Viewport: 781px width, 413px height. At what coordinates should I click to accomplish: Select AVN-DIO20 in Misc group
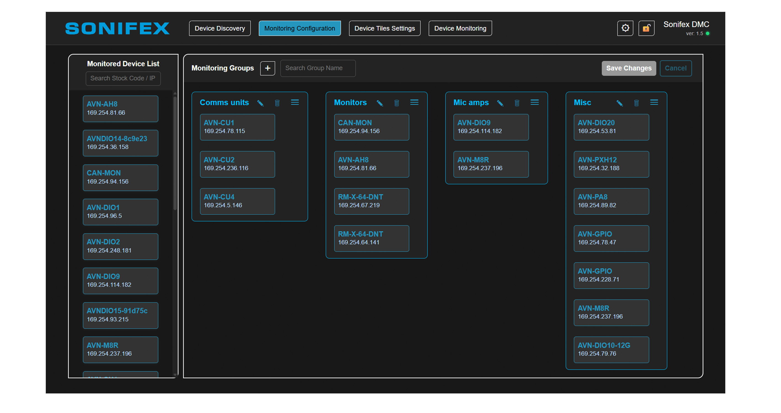coord(611,127)
